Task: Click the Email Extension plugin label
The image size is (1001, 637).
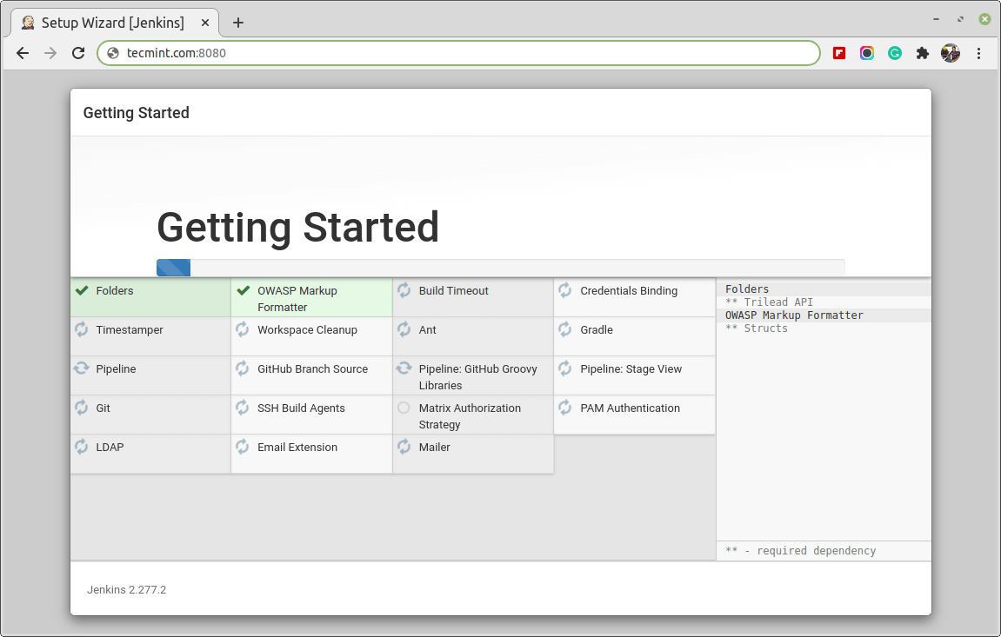Action: click(x=297, y=447)
